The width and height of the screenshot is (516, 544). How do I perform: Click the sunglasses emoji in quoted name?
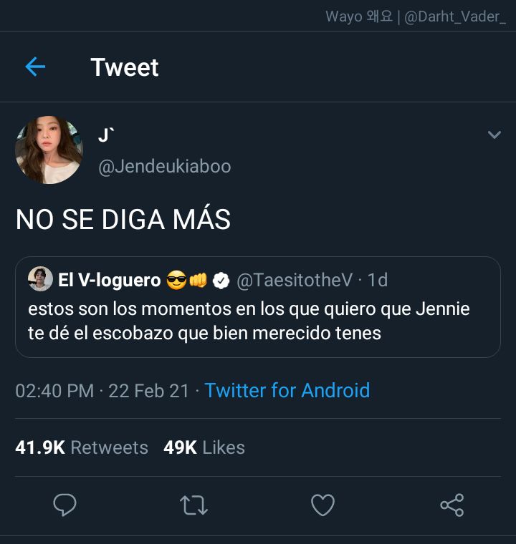coord(176,280)
